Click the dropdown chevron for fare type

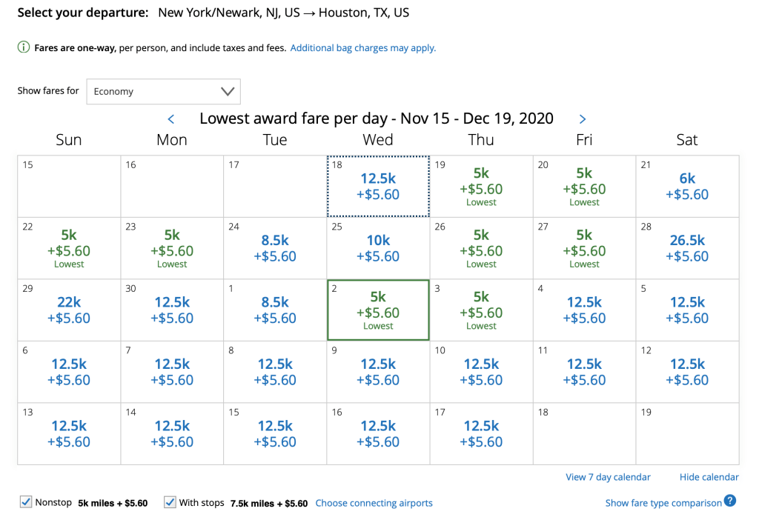click(x=228, y=92)
